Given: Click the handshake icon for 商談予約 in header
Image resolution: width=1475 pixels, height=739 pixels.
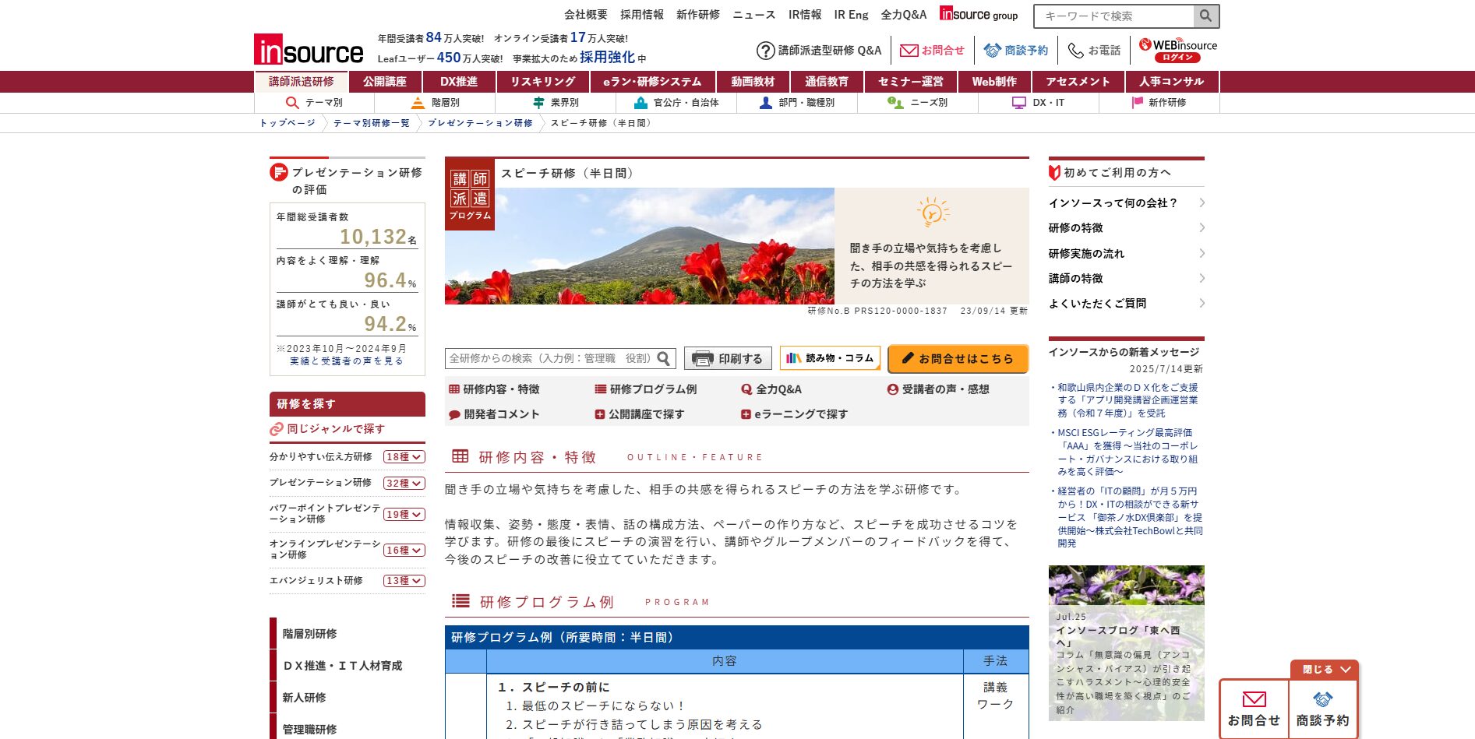Looking at the screenshot, I should (992, 51).
